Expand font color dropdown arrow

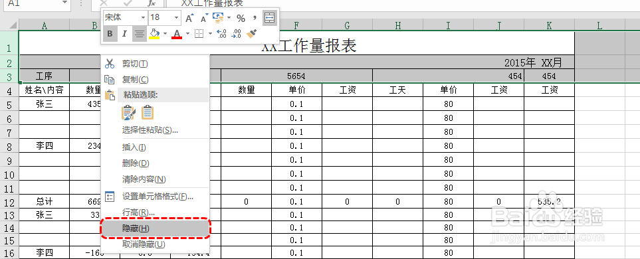(188, 33)
